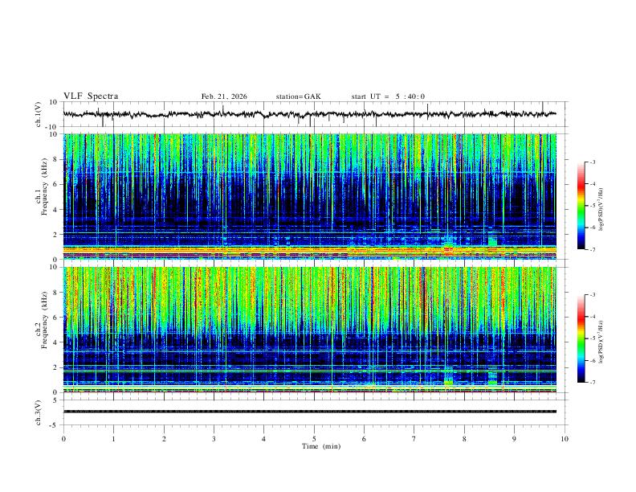The height and width of the screenshot is (492, 636).
Task: Click inside the ch.2 spectrogram panel
Action: coord(309,330)
